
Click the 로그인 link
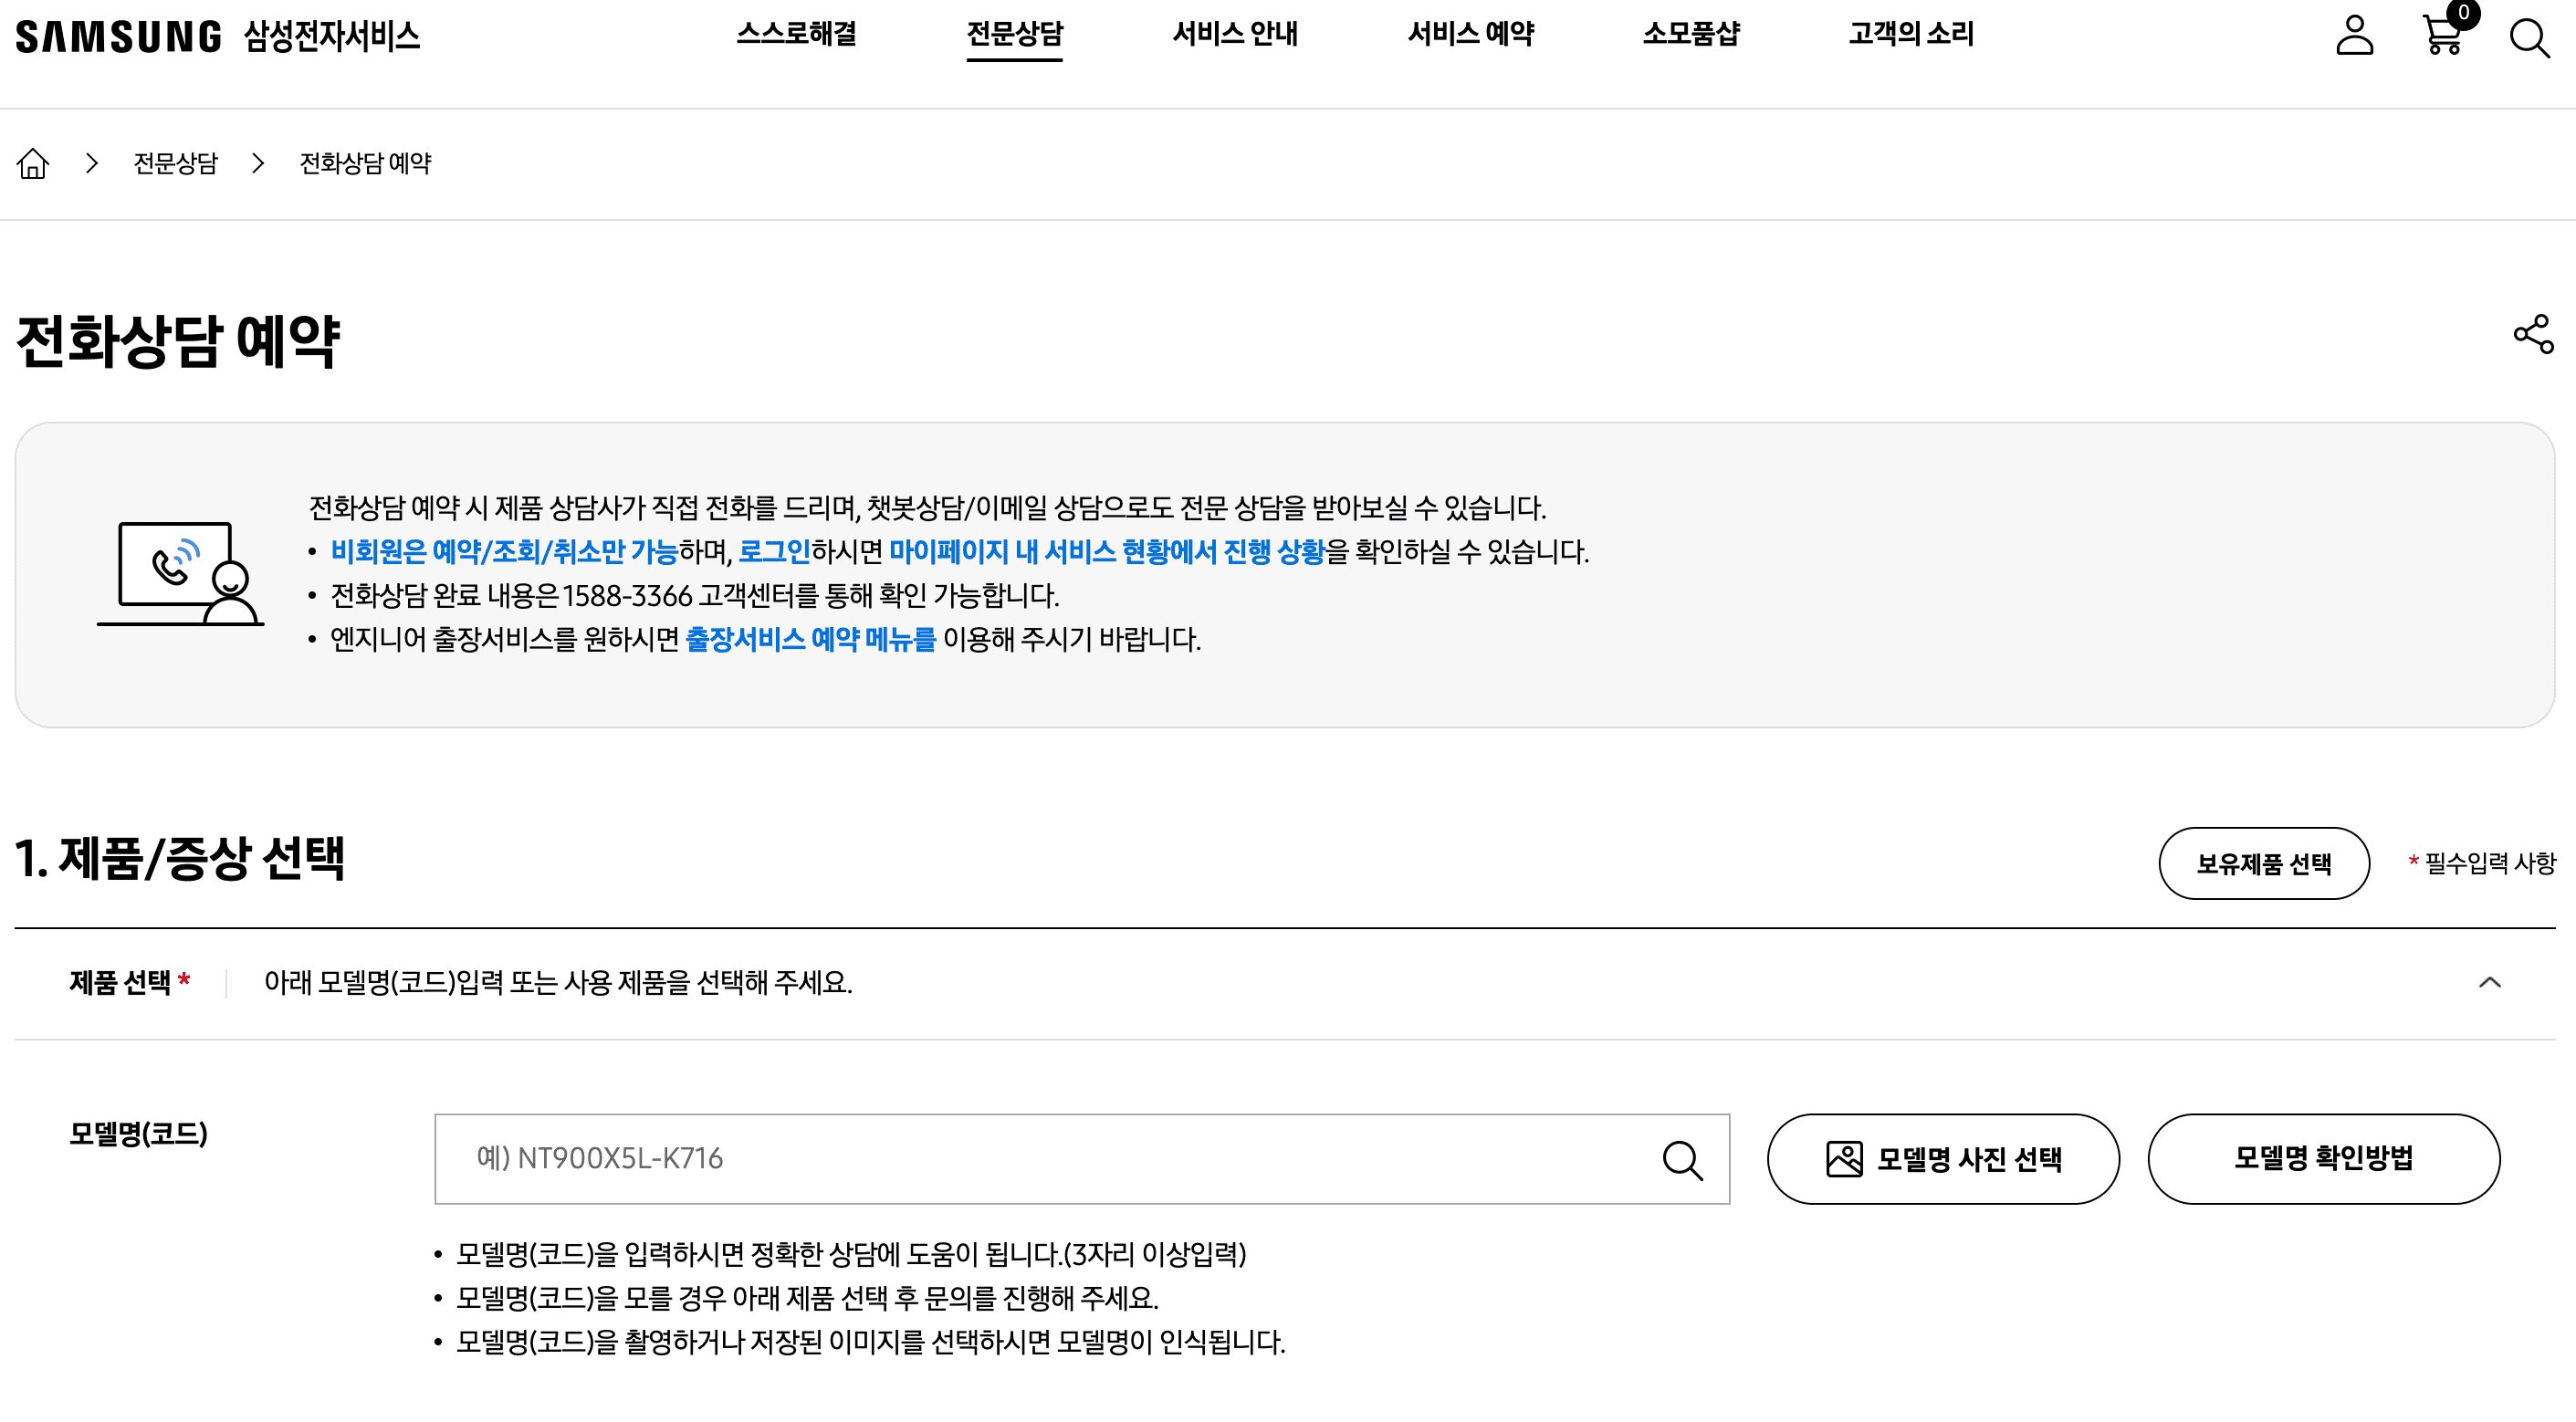coord(774,552)
